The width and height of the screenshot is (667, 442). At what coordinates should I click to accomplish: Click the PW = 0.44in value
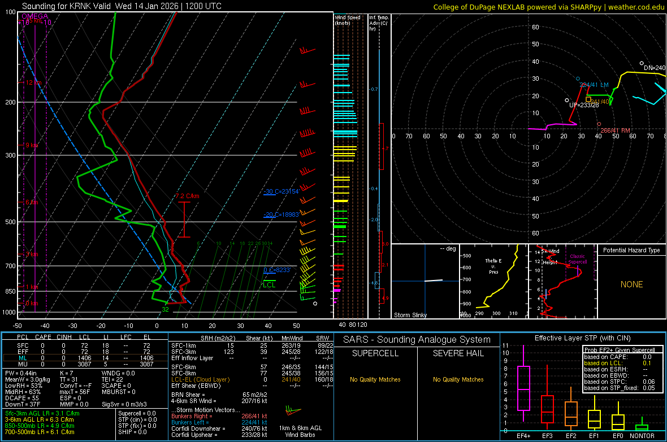coord(21,373)
